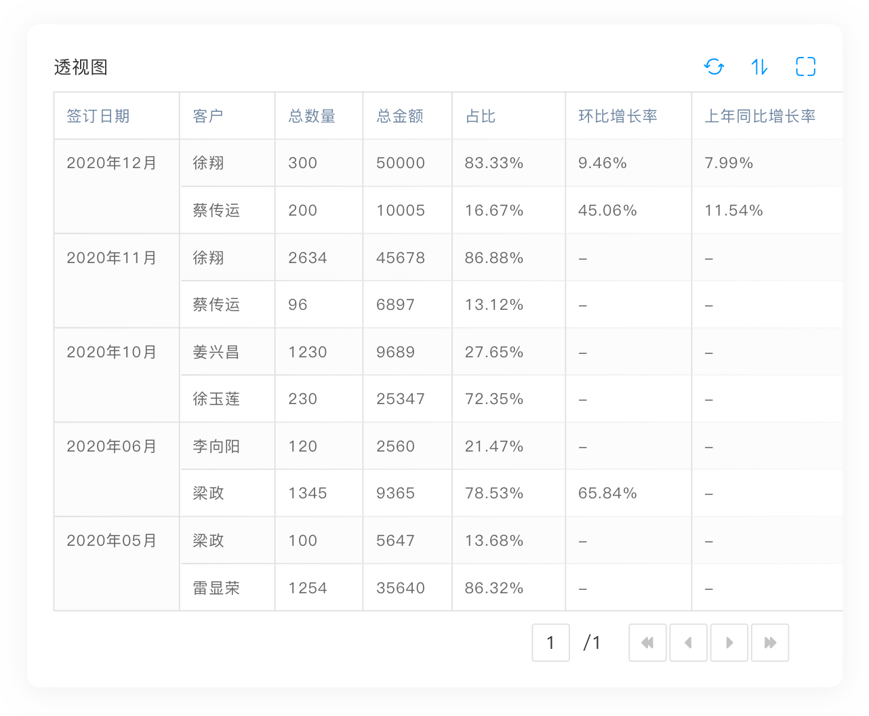869x716 pixels.
Task: Go to the first page
Action: coord(647,643)
